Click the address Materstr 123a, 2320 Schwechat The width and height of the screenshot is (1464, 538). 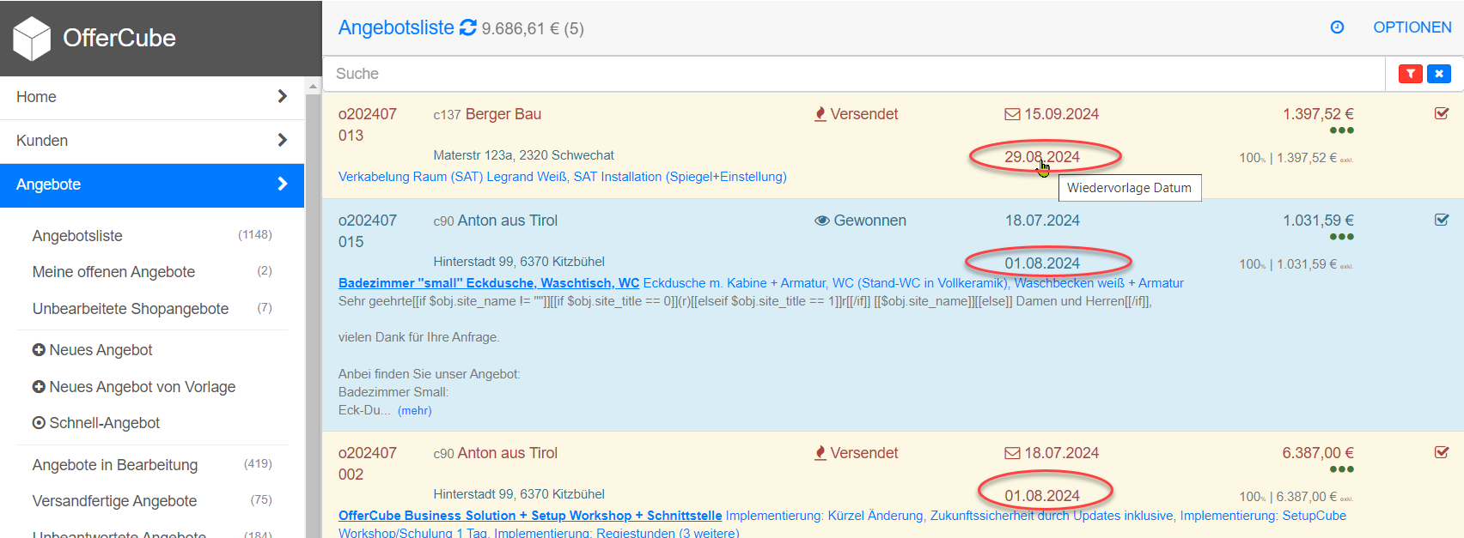pos(524,155)
